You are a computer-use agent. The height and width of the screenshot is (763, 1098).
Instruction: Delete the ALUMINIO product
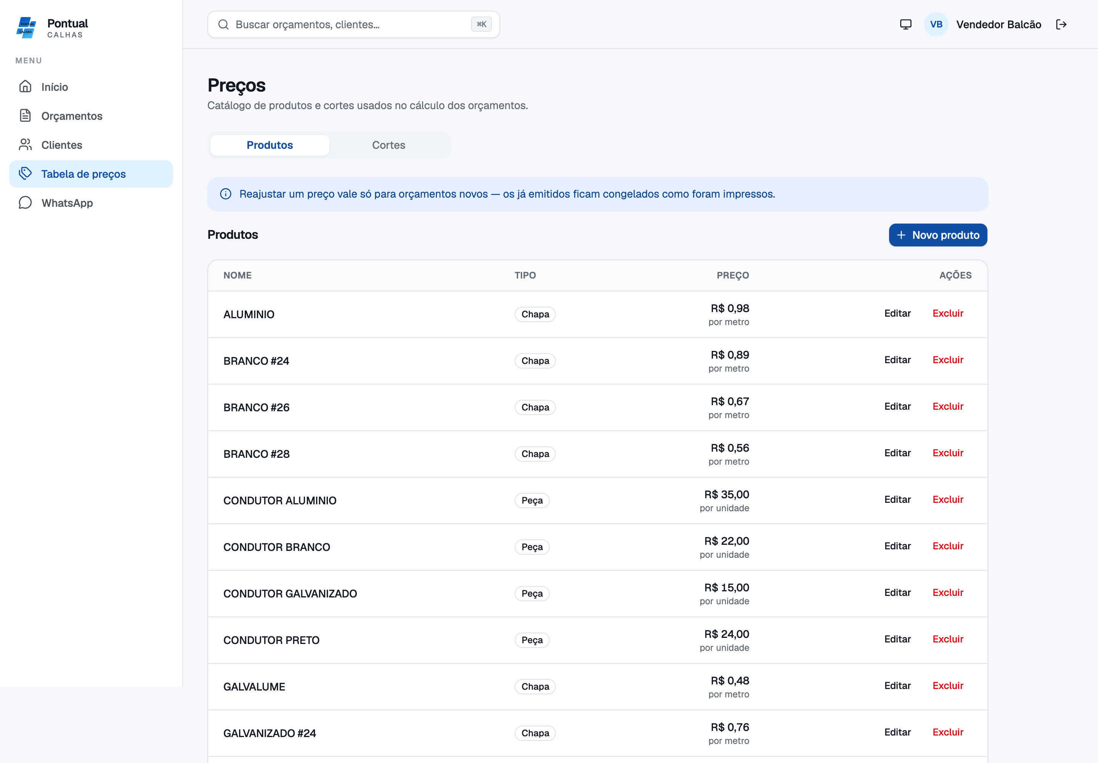tap(948, 314)
